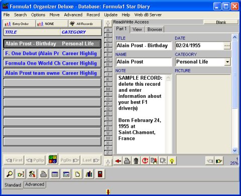241x196 pixels.
Task: Click the Blank button
Action: point(221,22)
